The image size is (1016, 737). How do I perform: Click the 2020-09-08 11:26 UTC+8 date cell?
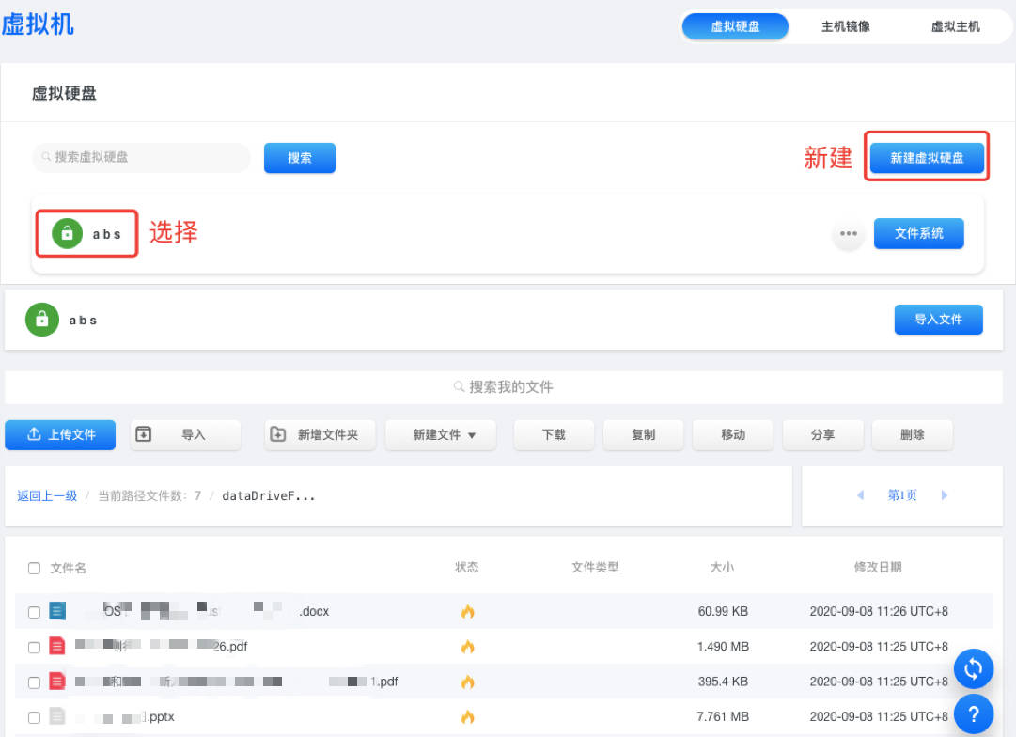click(x=879, y=611)
